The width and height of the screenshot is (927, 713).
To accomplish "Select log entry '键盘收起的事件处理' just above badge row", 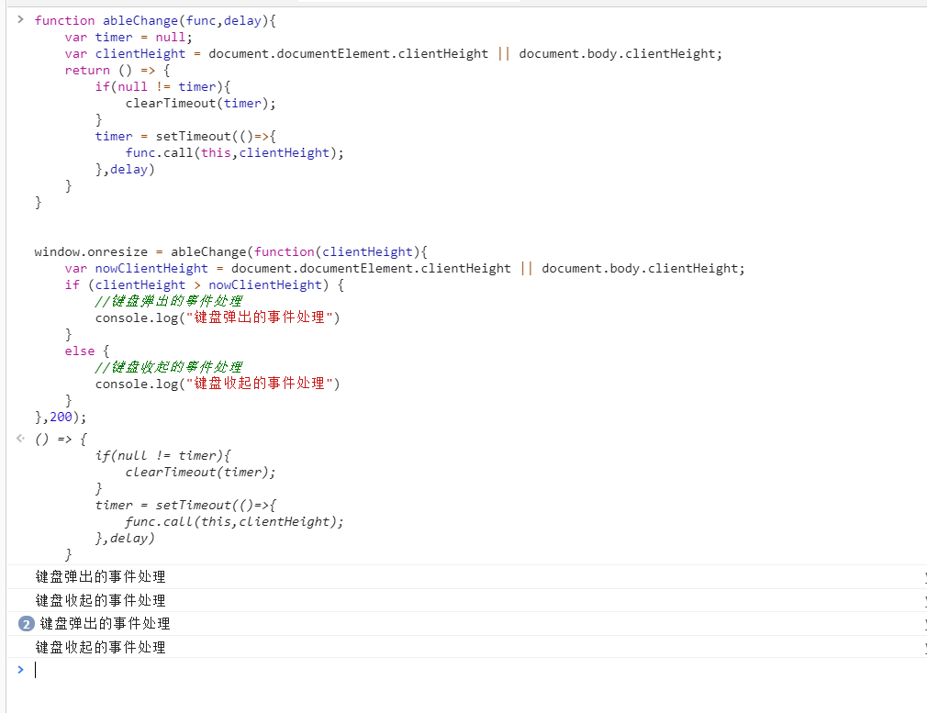I will [101, 601].
